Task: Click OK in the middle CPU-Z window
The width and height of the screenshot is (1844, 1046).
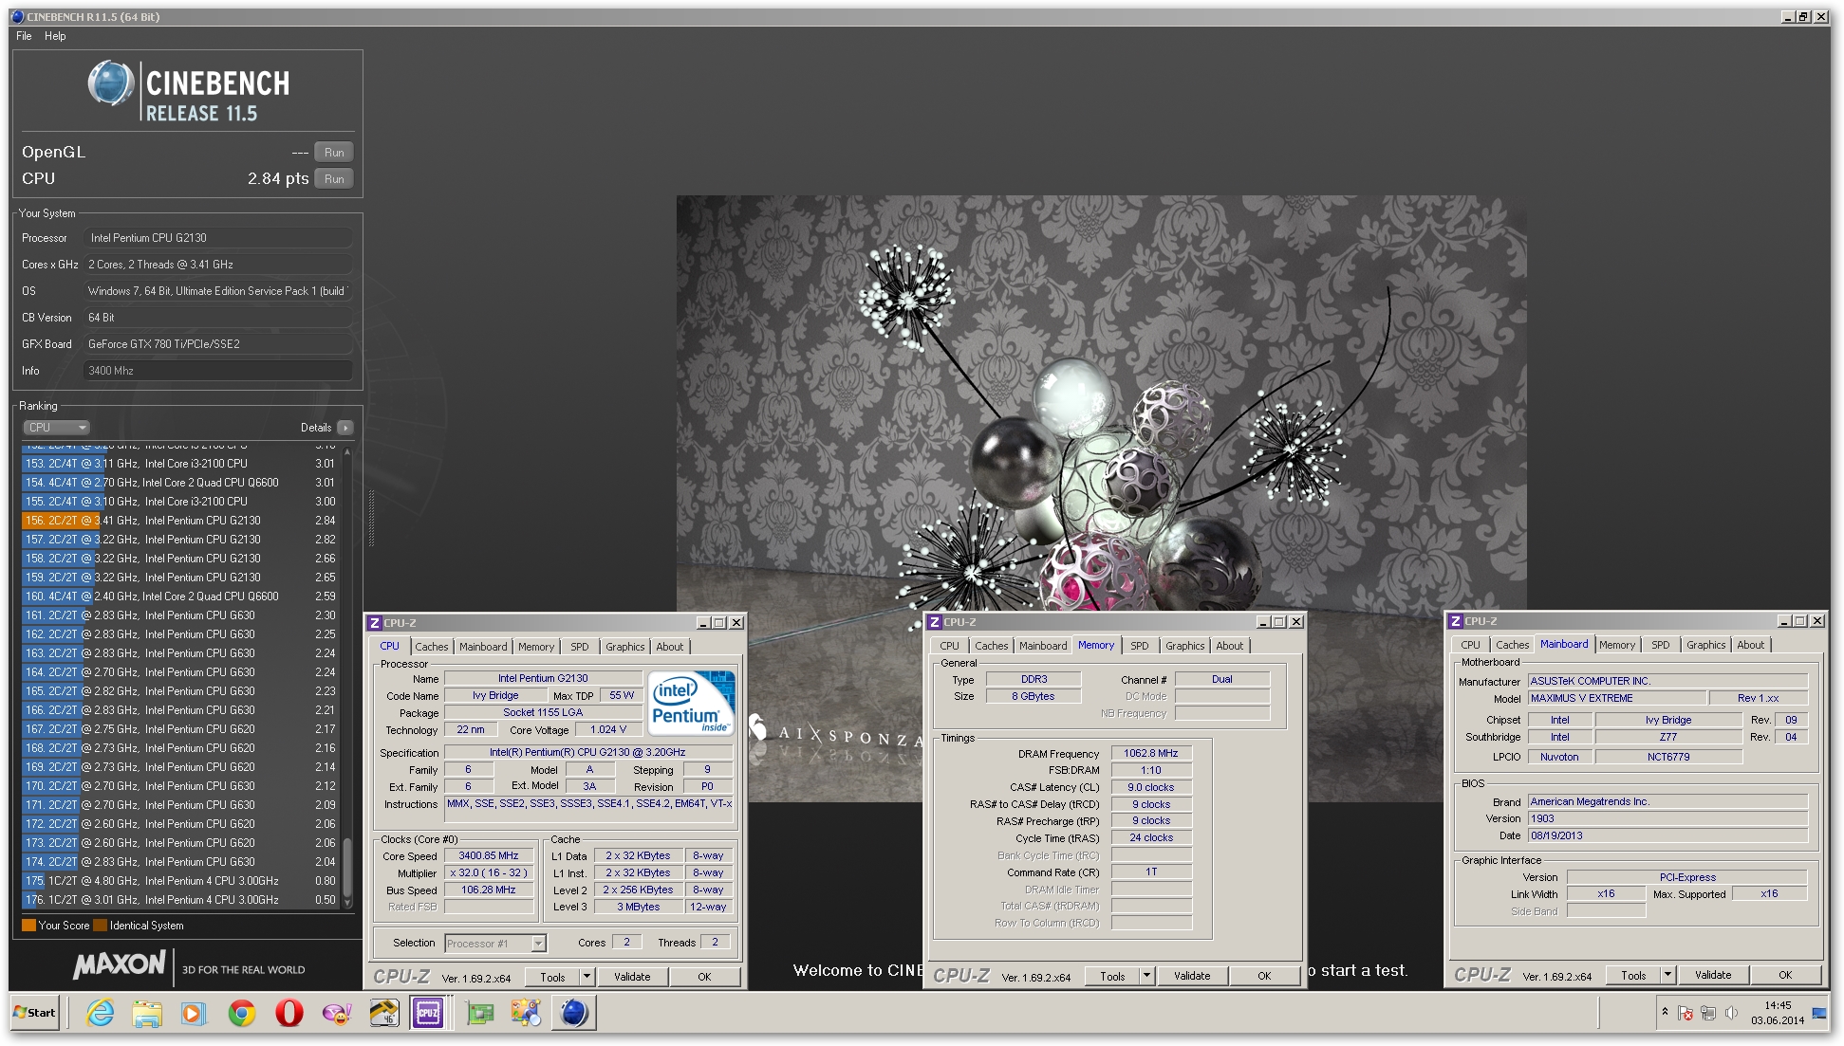Action: 1264,976
